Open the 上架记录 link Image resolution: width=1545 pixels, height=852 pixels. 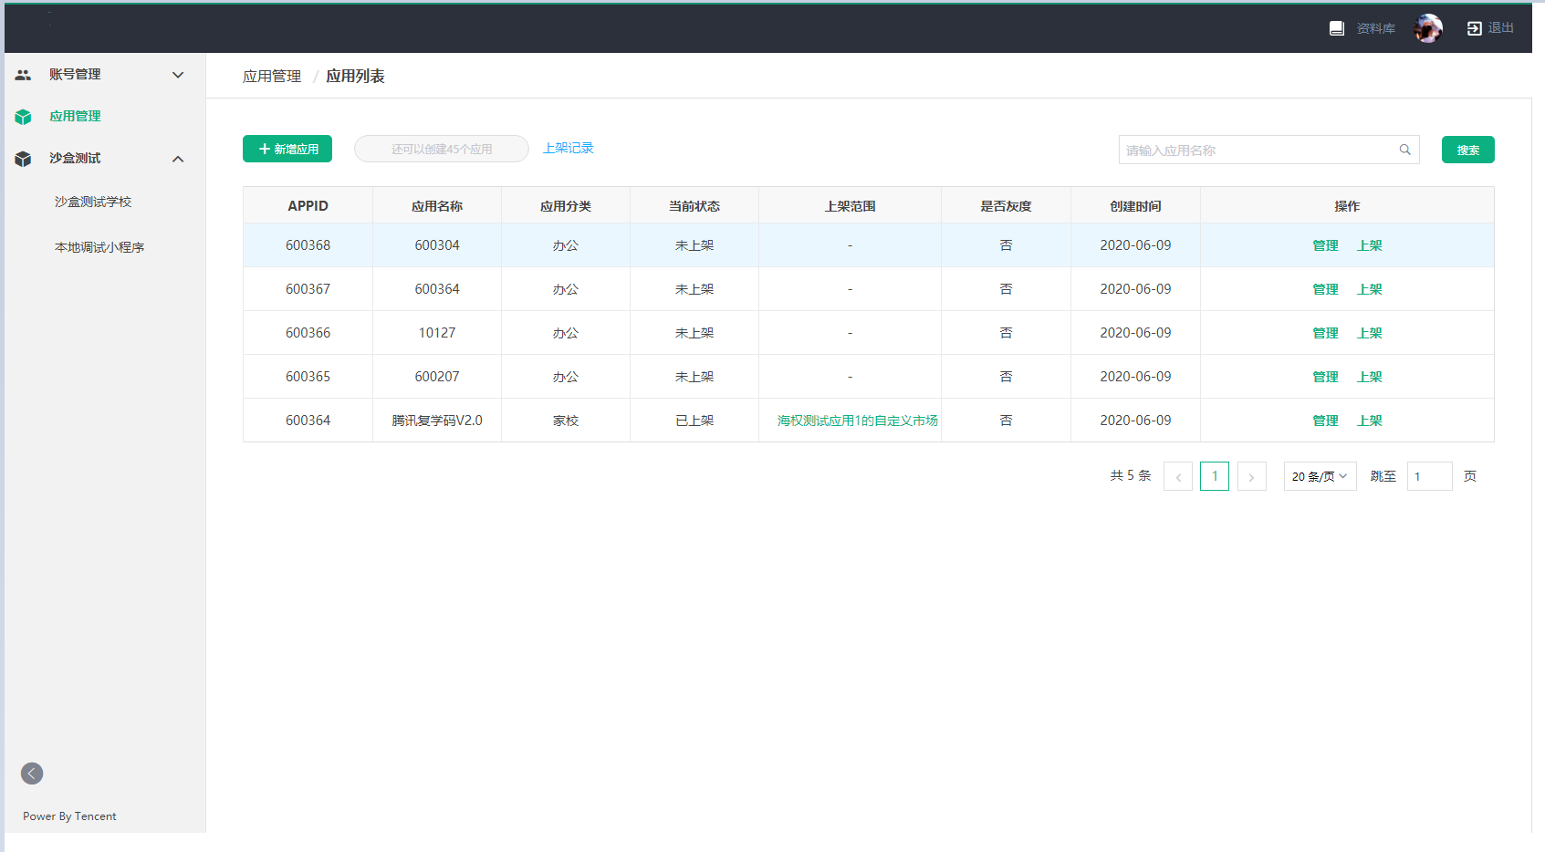pyautogui.click(x=569, y=148)
